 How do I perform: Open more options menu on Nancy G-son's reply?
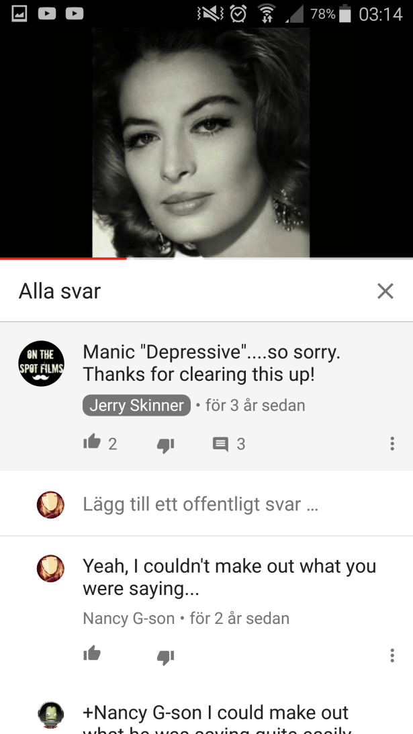[x=392, y=655]
